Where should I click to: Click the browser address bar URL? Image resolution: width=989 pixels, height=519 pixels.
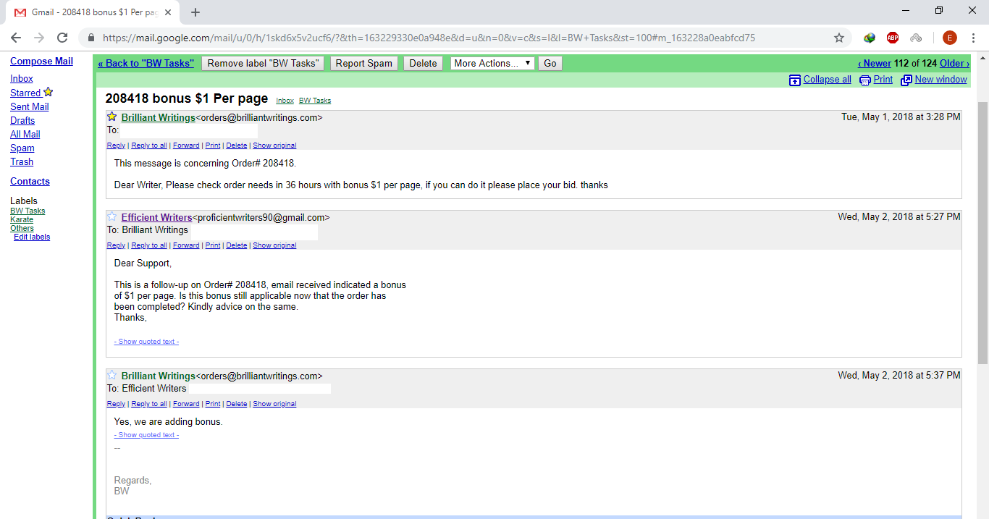tap(429, 38)
